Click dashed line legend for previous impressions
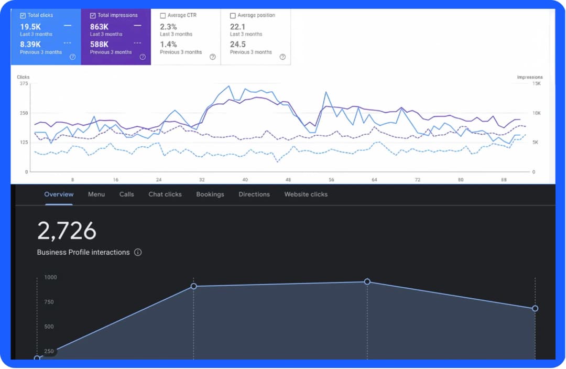 coord(137,43)
